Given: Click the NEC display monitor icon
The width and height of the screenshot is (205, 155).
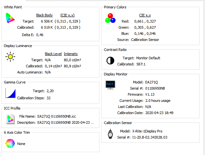Looking at the screenshot, I should click(110, 85).
